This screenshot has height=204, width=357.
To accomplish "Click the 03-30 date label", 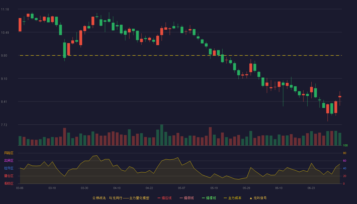I will (84, 188).
